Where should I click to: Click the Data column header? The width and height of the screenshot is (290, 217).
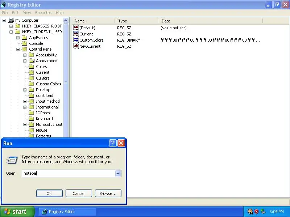[211, 21]
